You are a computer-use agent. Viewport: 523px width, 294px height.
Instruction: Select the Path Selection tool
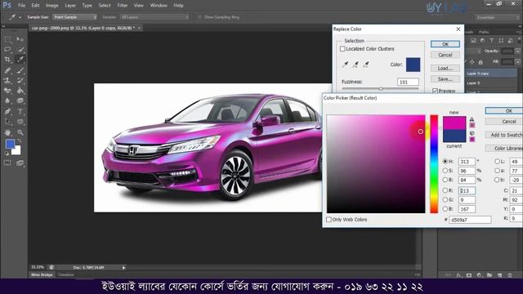click(7, 122)
